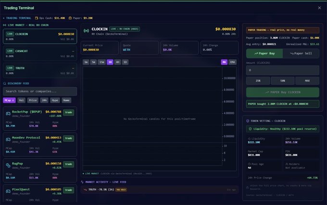Click the Quote WETH card

tap(139, 48)
